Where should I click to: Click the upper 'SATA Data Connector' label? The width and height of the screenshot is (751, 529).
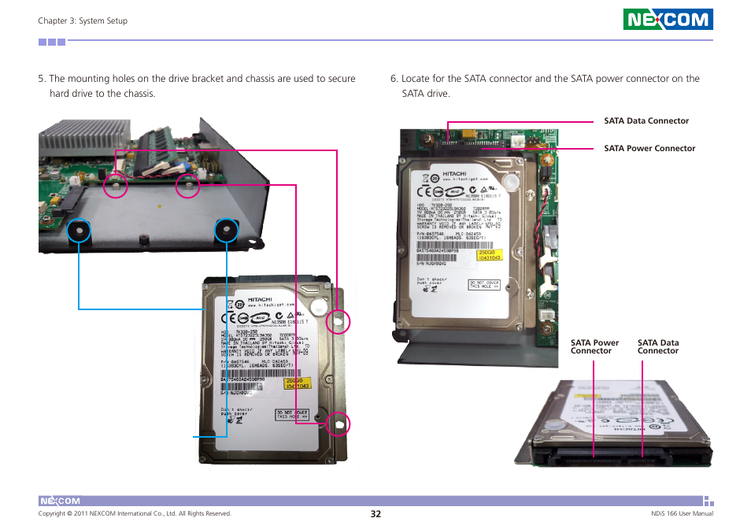point(646,120)
